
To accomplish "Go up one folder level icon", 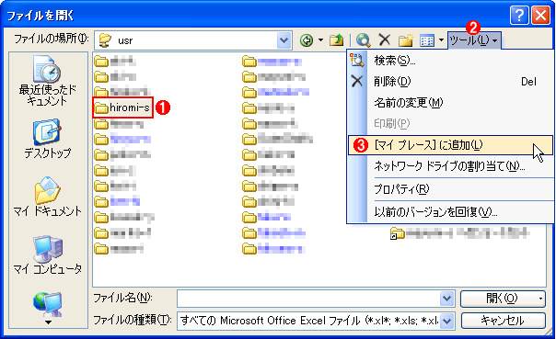I will pyautogui.click(x=336, y=40).
